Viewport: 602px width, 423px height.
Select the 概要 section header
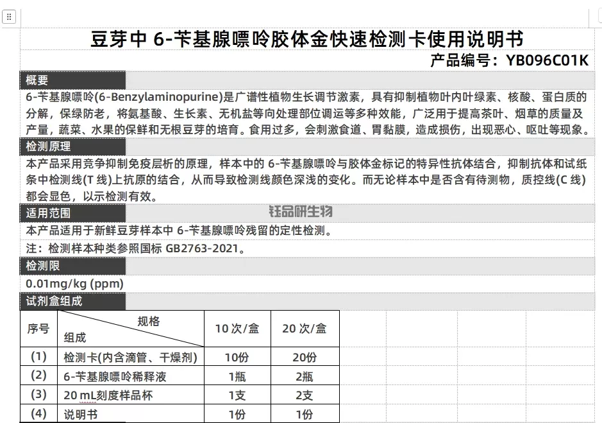coord(38,80)
